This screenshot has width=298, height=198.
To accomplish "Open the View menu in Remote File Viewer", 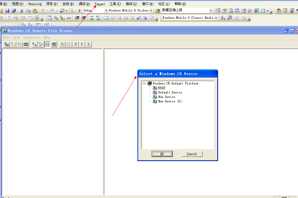I will coord(17,37).
